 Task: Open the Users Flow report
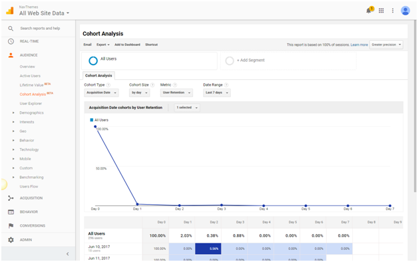pos(29,187)
